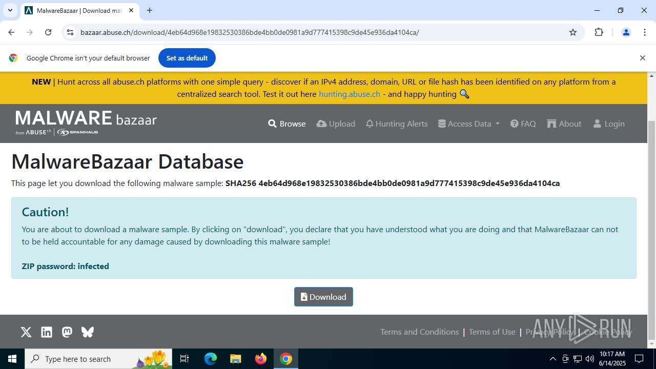The height and width of the screenshot is (369, 656).
Task: Click the Chrome taskbar icon
Action: click(x=286, y=359)
